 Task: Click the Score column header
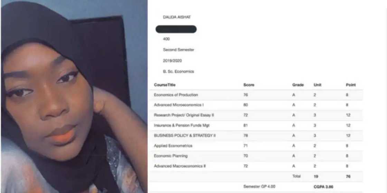click(x=248, y=85)
